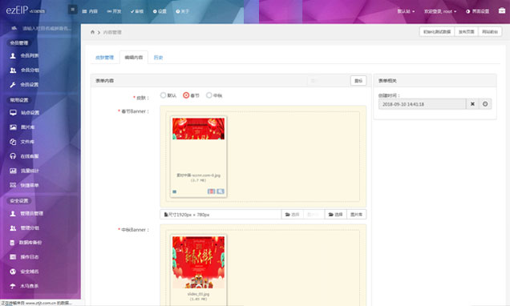
Task: Click the 会员管理 sidebar section header
Action: 19,43
